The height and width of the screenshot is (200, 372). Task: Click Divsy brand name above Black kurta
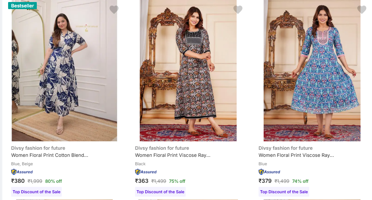[x=162, y=148]
